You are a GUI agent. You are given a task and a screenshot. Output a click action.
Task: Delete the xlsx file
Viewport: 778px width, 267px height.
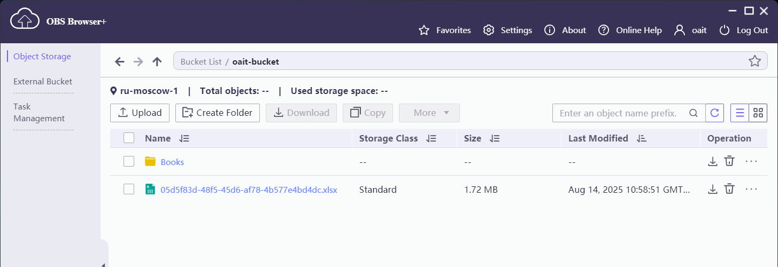(729, 189)
